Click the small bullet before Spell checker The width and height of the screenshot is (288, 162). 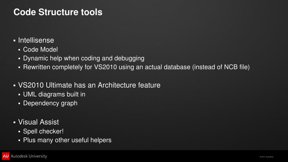point(19,132)
